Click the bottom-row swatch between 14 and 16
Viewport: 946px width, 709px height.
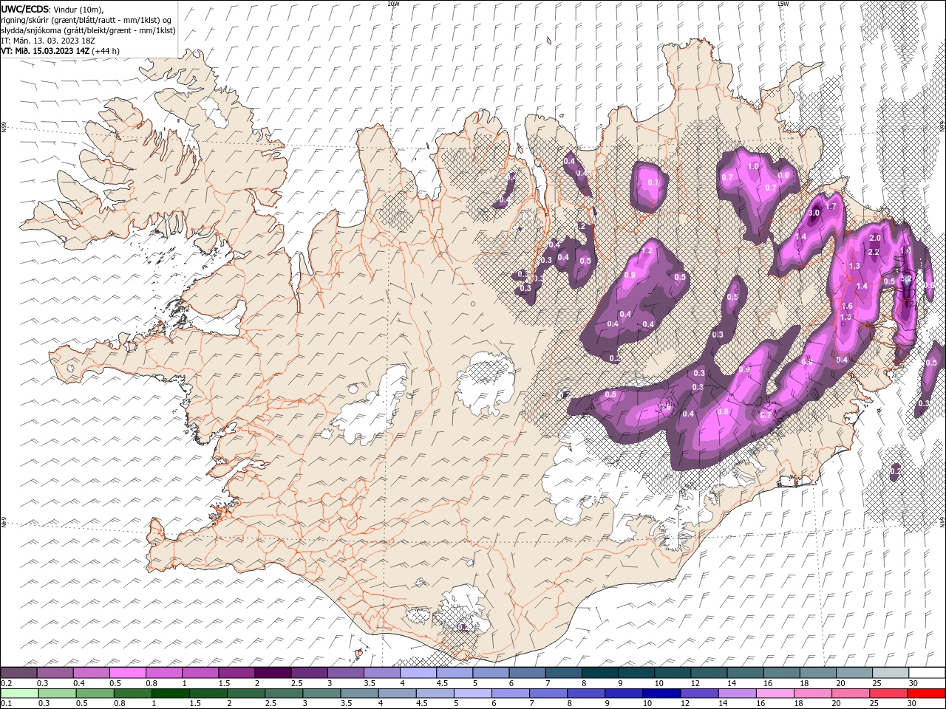[x=737, y=693]
